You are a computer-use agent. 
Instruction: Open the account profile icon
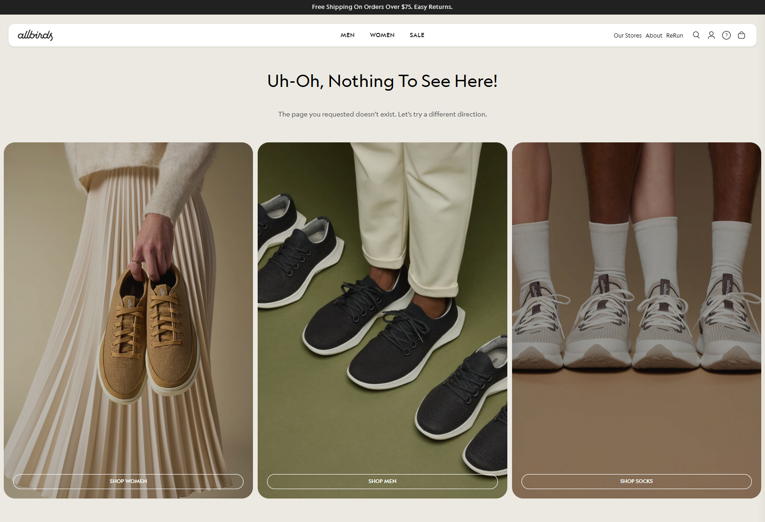[711, 35]
